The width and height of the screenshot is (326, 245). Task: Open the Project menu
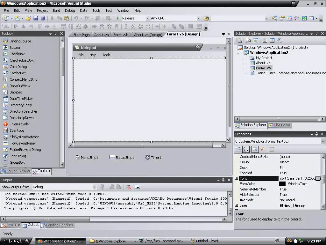(x=42, y=11)
